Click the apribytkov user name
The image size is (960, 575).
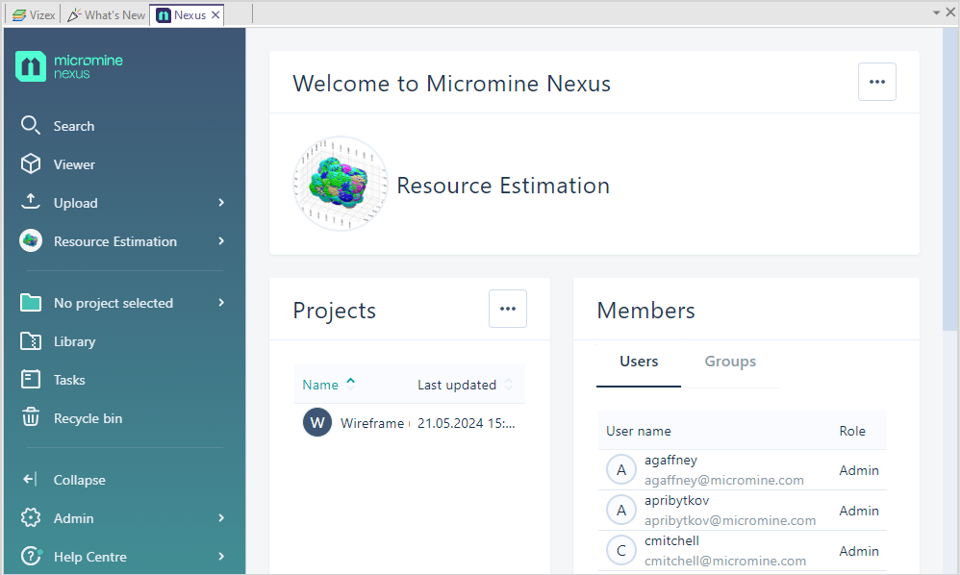(676, 500)
